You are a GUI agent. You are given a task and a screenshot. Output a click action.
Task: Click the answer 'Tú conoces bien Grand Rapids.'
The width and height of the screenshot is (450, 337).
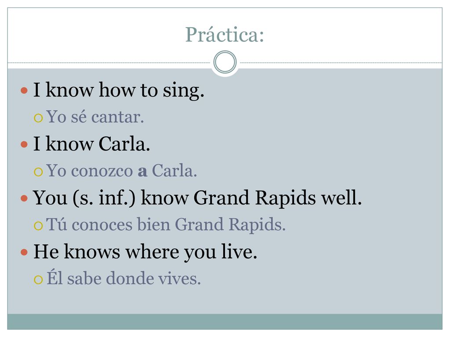pos(166,225)
